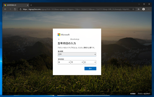Click the address bar URL

coord(76,9)
